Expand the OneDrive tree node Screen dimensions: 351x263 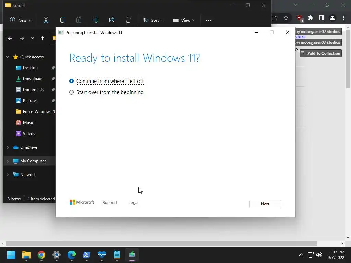point(8,147)
